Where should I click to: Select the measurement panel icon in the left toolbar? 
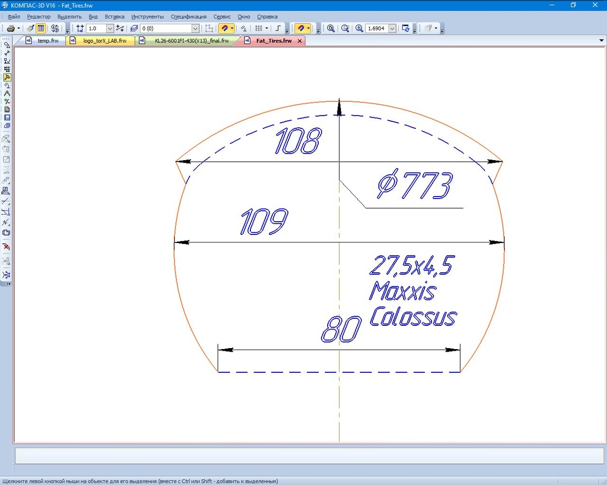click(x=7, y=85)
